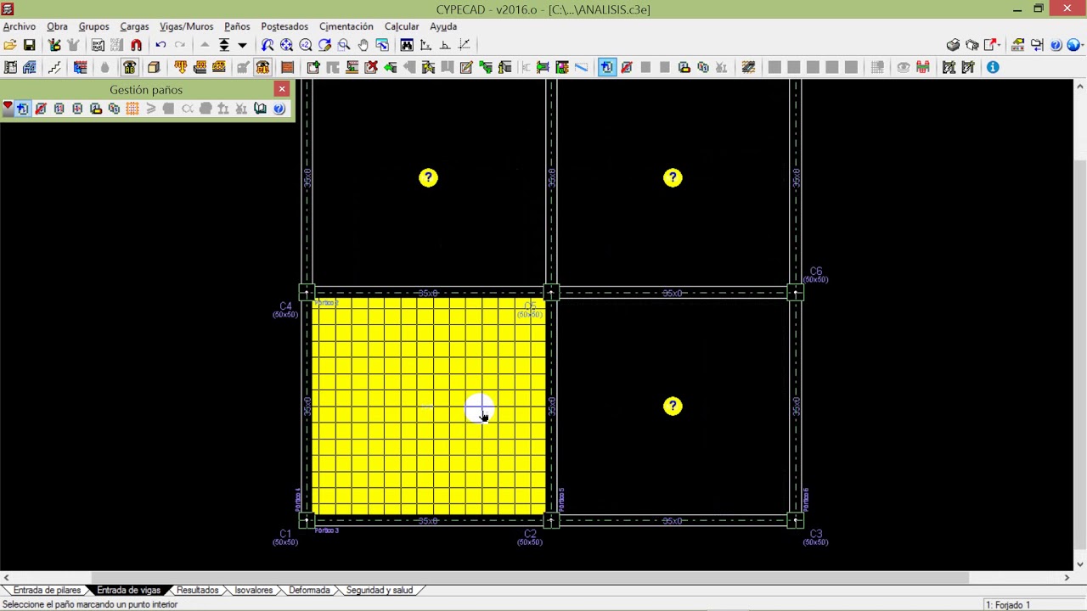Open the floor selection dropdown arrow
1087x611 pixels.
[x=242, y=45]
